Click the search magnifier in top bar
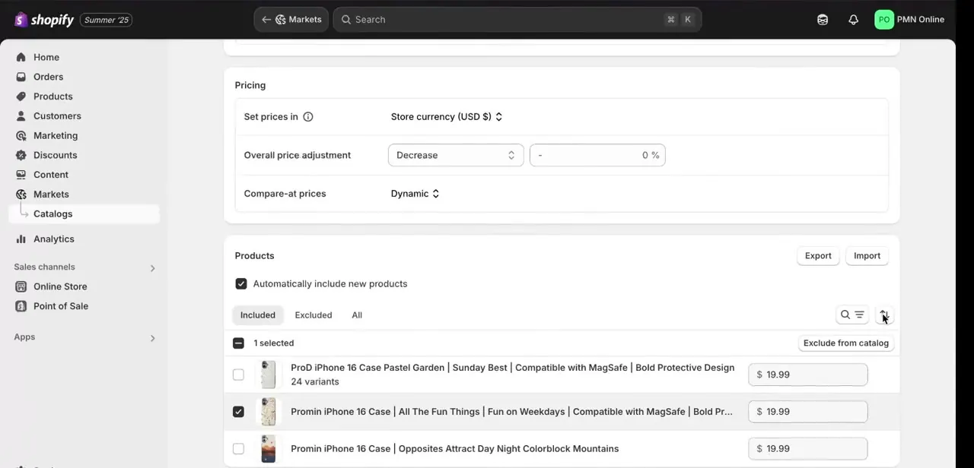 [345, 20]
